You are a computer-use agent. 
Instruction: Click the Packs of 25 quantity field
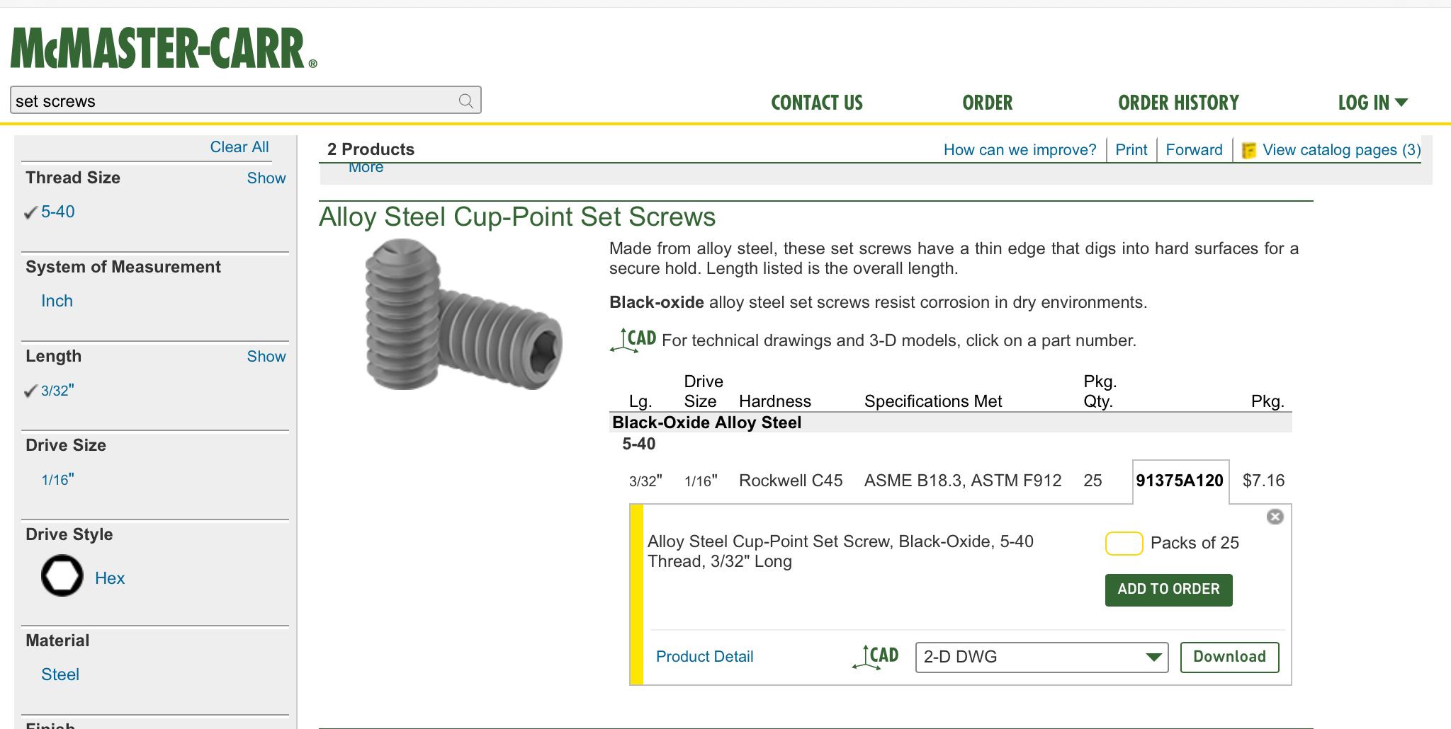point(1124,543)
